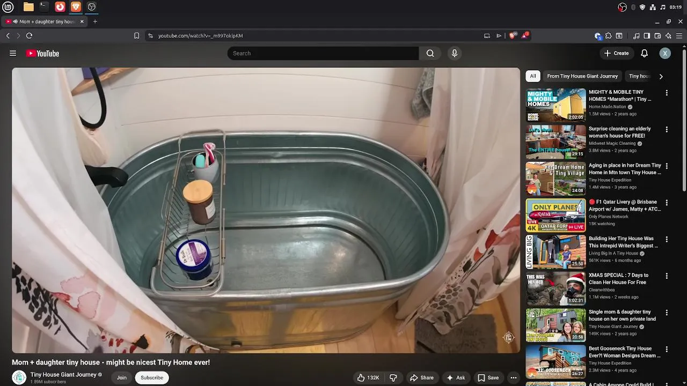
Task: Open options for XMAS SPECIAL video
Action: click(x=667, y=276)
